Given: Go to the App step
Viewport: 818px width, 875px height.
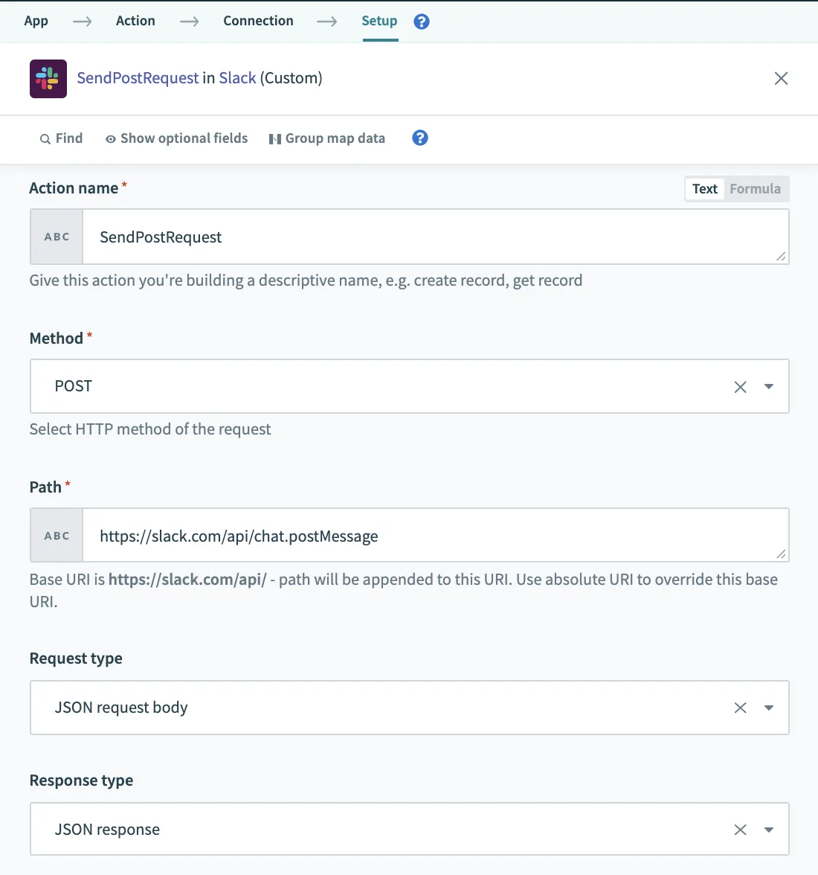Looking at the screenshot, I should click(36, 21).
